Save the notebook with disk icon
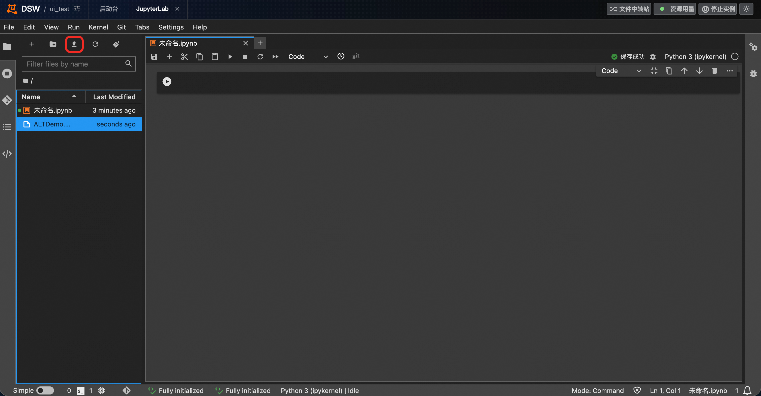 tap(154, 57)
